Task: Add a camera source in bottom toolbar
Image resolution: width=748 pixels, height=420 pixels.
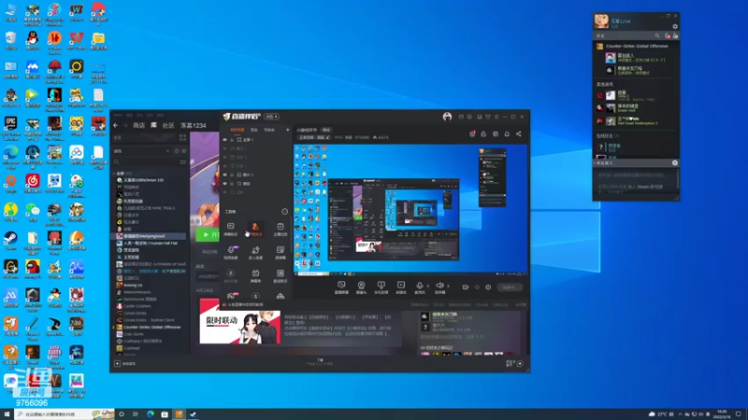Action: tap(361, 287)
